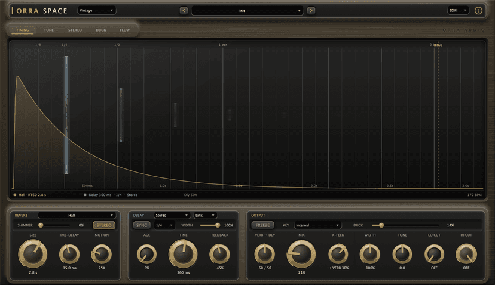Screen dimensions: 495x285
Task: Open the delay Stereo mode dropdown
Action: pyautogui.click(x=172, y=215)
